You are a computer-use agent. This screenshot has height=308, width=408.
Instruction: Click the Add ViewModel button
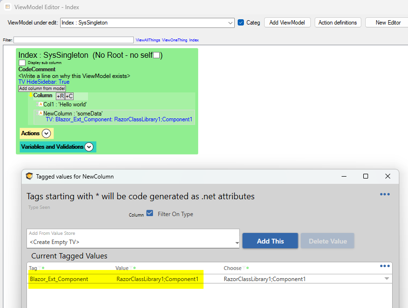287,23
